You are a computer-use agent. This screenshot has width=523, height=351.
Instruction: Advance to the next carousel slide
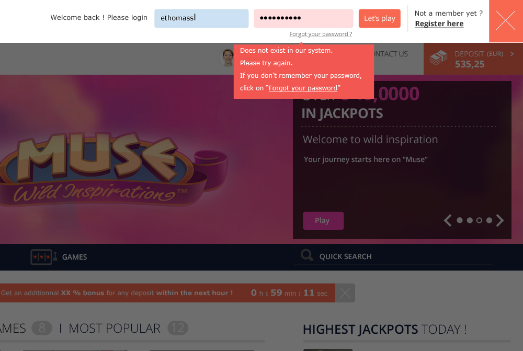[x=499, y=220]
